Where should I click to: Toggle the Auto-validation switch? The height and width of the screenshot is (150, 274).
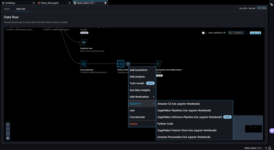(x=204, y=33)
